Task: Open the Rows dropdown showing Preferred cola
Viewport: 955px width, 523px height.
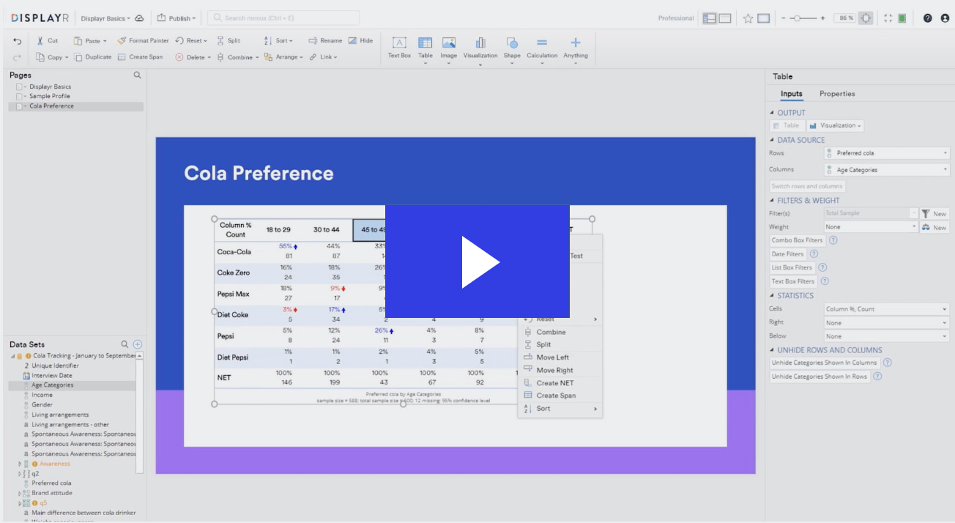Action: 885,152
